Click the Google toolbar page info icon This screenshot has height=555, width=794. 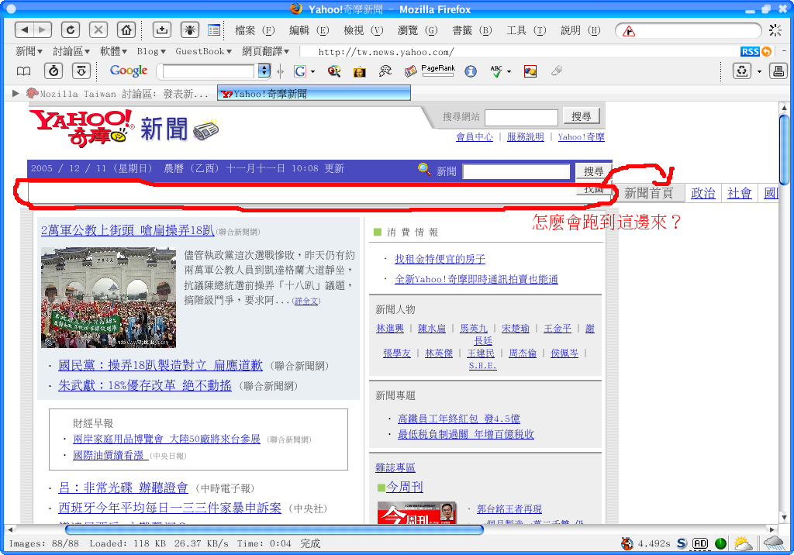pos(471,71)
